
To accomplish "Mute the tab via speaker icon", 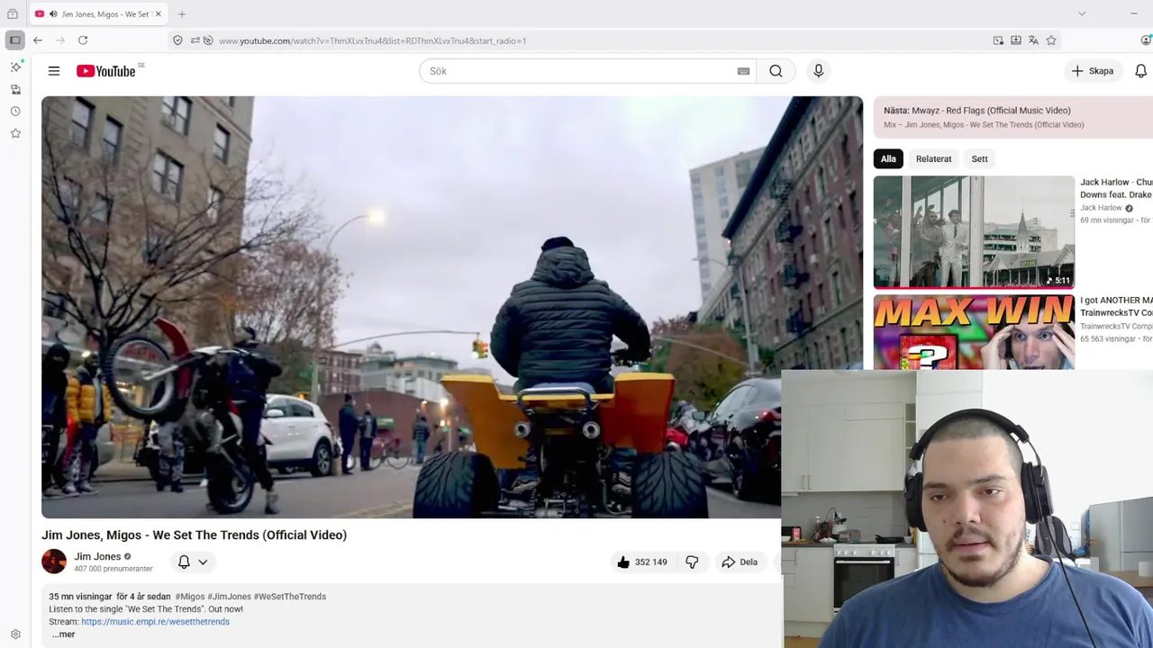I will pyautogui.click(x=53, y=14).
